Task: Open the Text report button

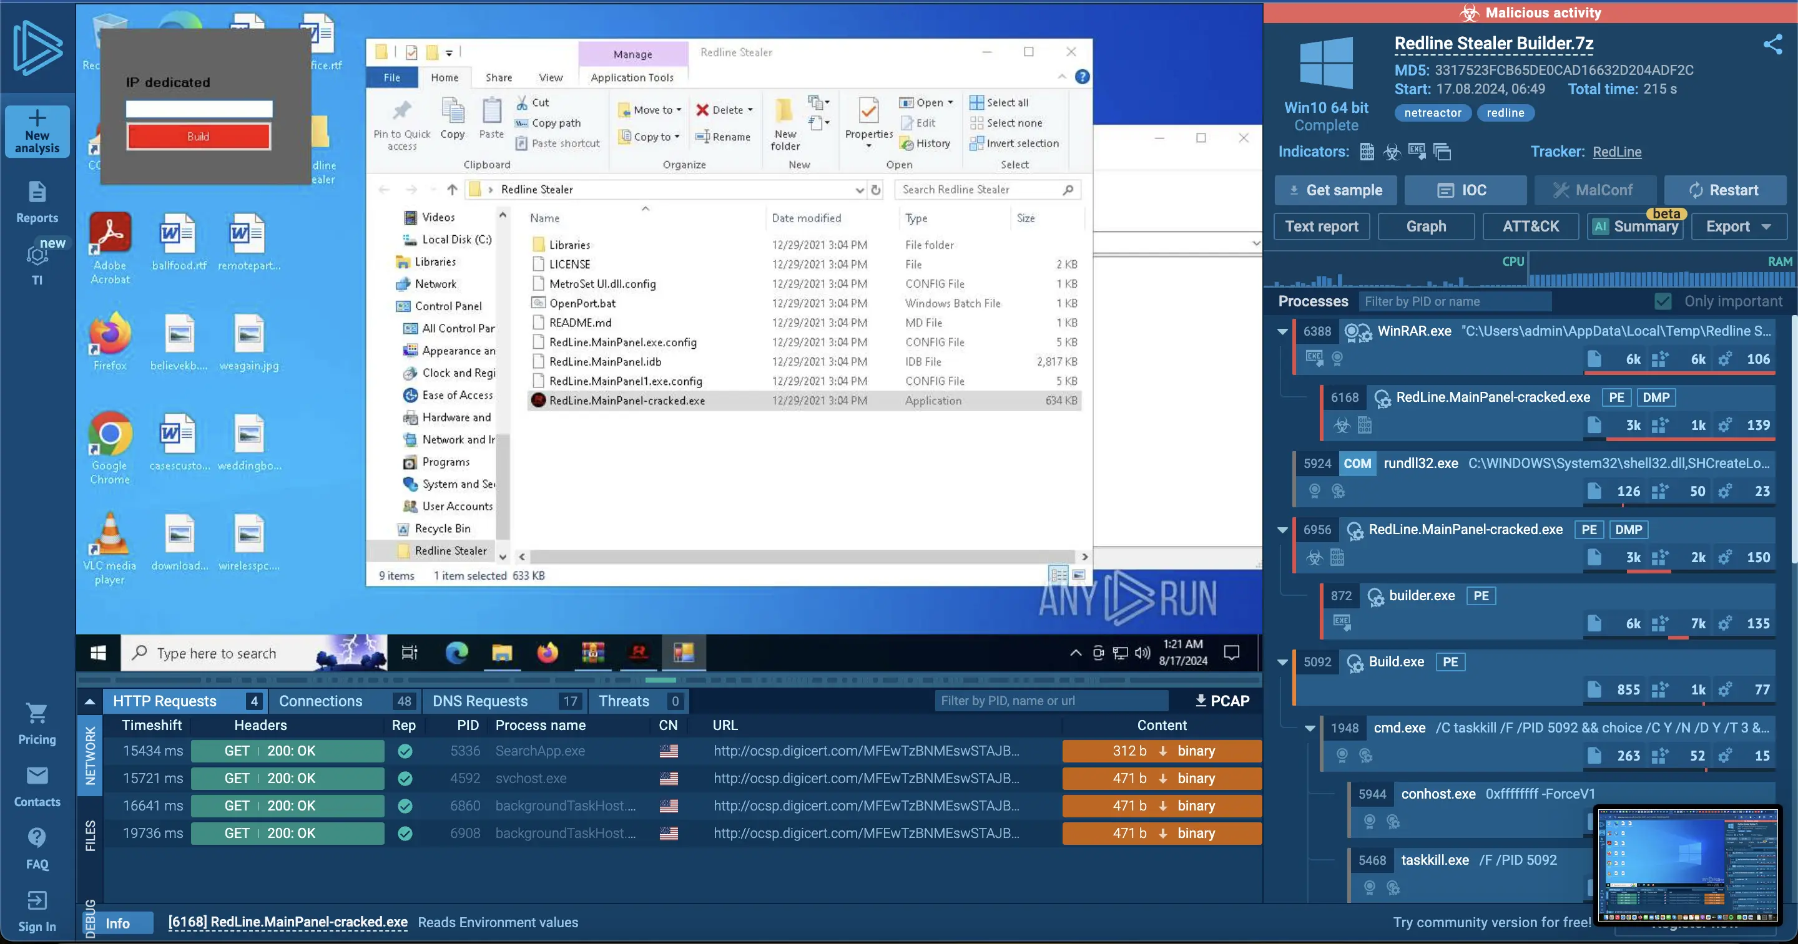Action: pos(1321,226)
